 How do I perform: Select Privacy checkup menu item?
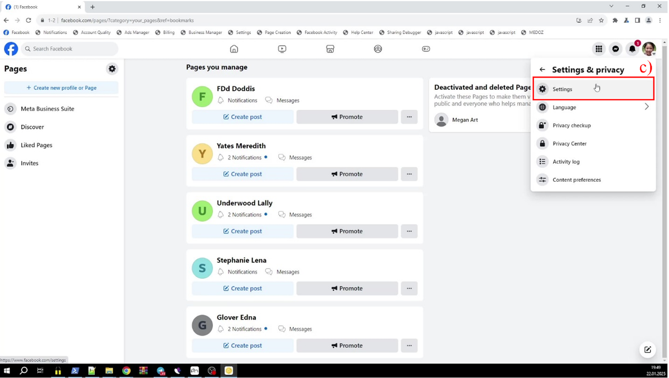point(593,125)
